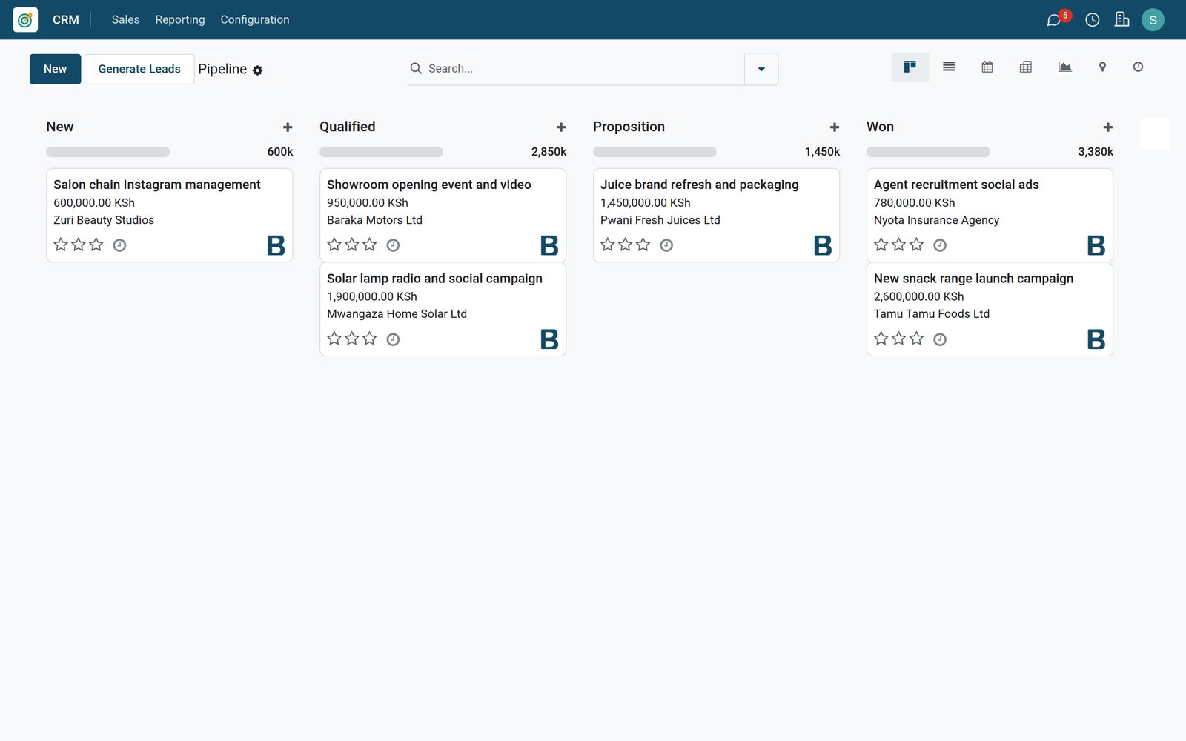
Task: Open activity clock on New snack range card
Action: [940, 339]
